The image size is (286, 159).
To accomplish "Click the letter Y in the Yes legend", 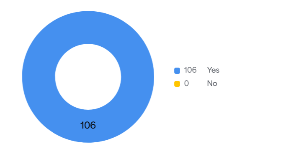I will [x=209, y=70].
